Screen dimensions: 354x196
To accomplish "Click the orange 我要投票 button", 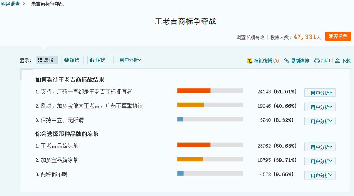I will tap(338, 36).
